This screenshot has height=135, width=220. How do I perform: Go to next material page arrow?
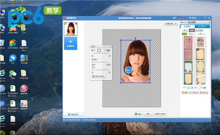click(192, 88)
